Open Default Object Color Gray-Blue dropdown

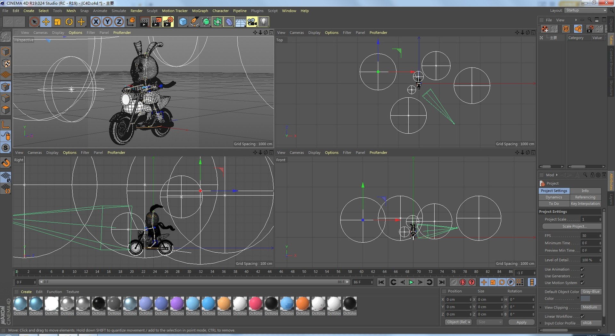(591, 292)
